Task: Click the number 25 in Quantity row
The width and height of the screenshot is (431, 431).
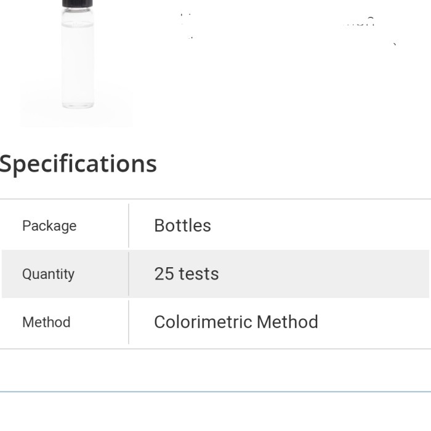Action: [x=164, y=273]
